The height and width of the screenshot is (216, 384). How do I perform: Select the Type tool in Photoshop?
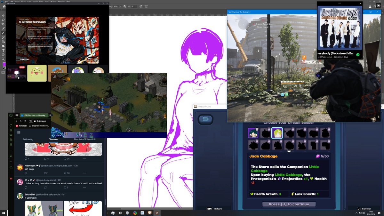click(x=3, y=50)
